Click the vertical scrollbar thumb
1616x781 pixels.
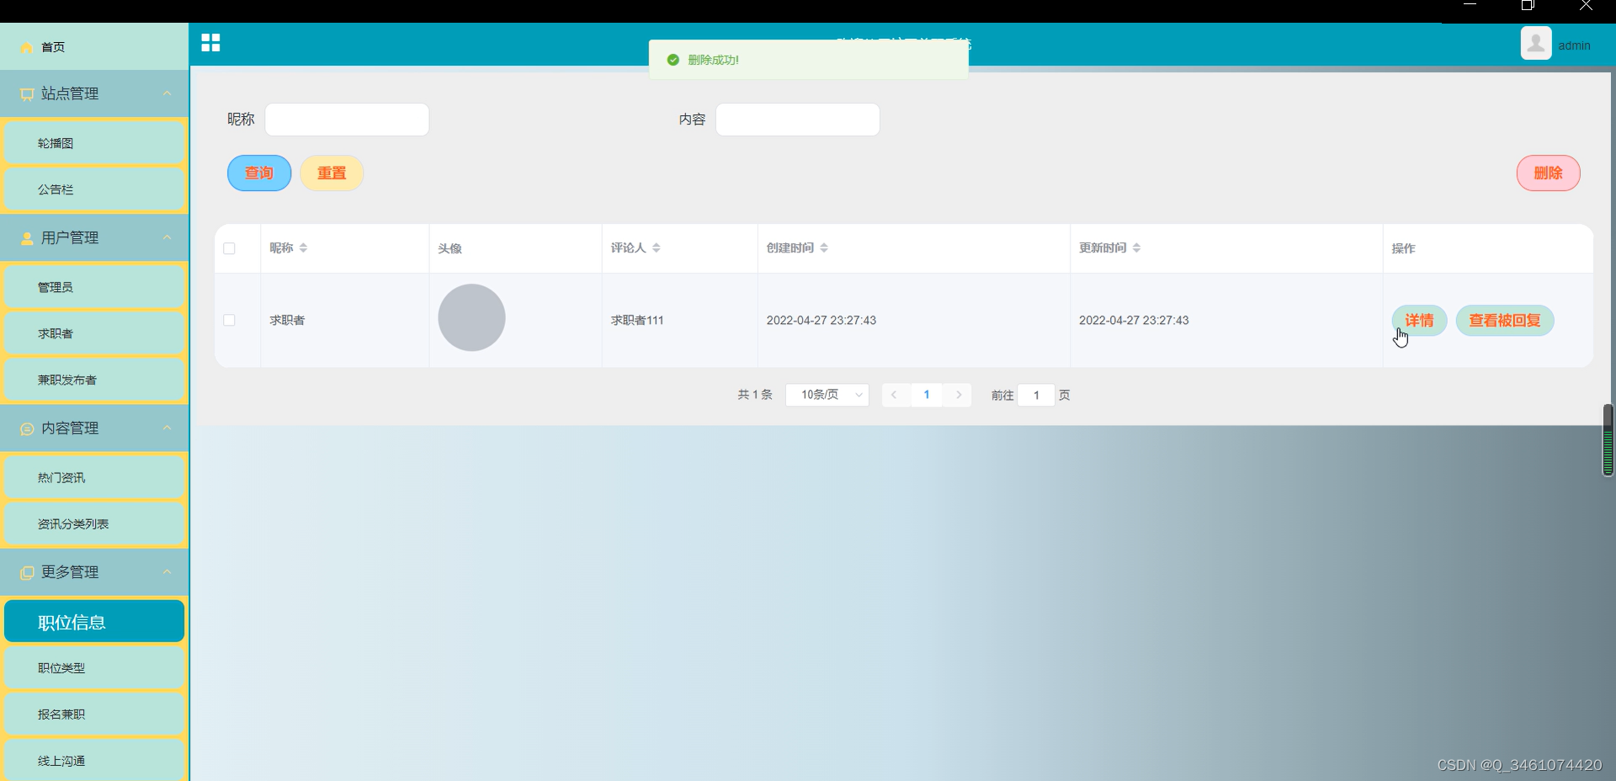click(x=1608, y=440)
